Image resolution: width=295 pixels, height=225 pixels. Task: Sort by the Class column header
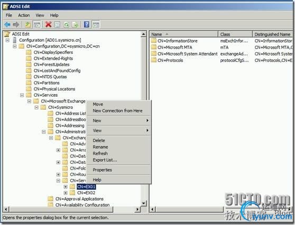pos(235,34)
